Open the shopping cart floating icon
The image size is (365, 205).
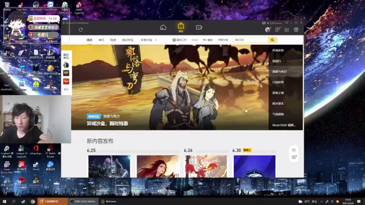click(x=294, y=150)
